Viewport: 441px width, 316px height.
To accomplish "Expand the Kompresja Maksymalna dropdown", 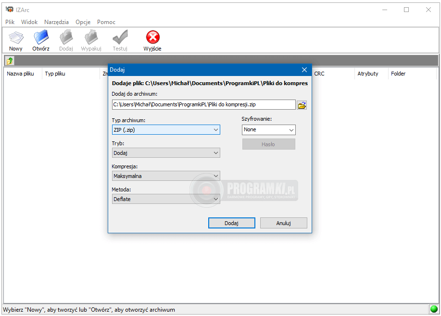I will (x=166, y=176).
